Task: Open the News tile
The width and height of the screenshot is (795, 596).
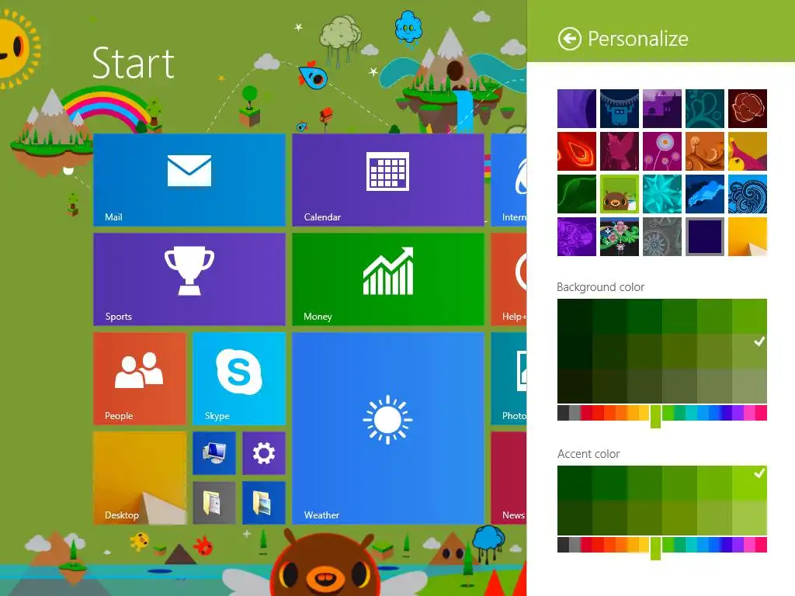Action: pos(509,478)
